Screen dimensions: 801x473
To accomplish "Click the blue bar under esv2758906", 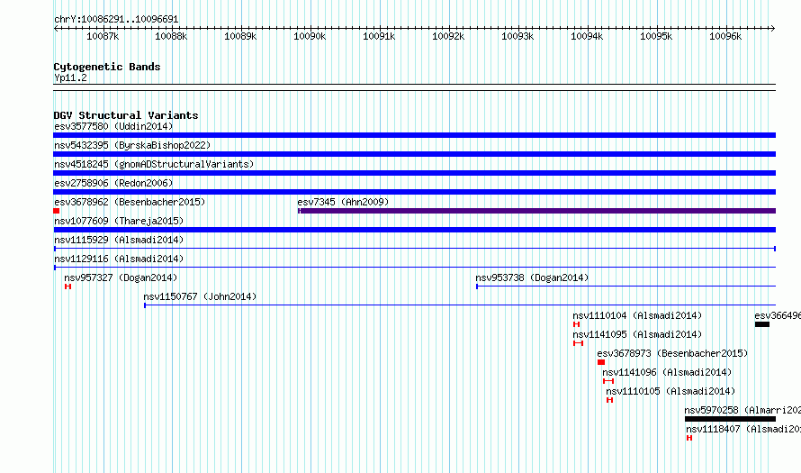I will pyautogui.click(x=414, y=192).
